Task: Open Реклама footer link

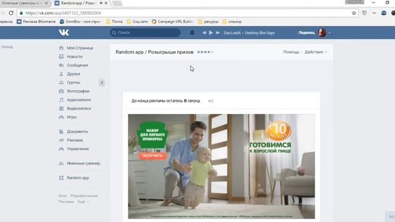Action: [66, 202]
